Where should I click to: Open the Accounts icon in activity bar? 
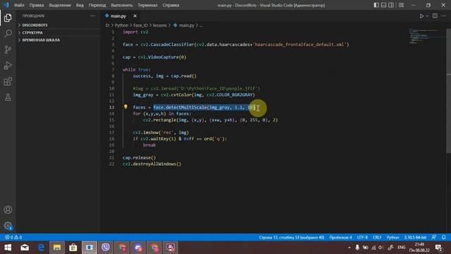tap(8, 210)
